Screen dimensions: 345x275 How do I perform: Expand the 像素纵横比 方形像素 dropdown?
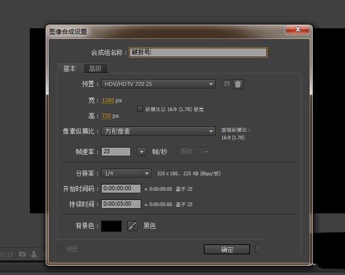tap(158, 131)
